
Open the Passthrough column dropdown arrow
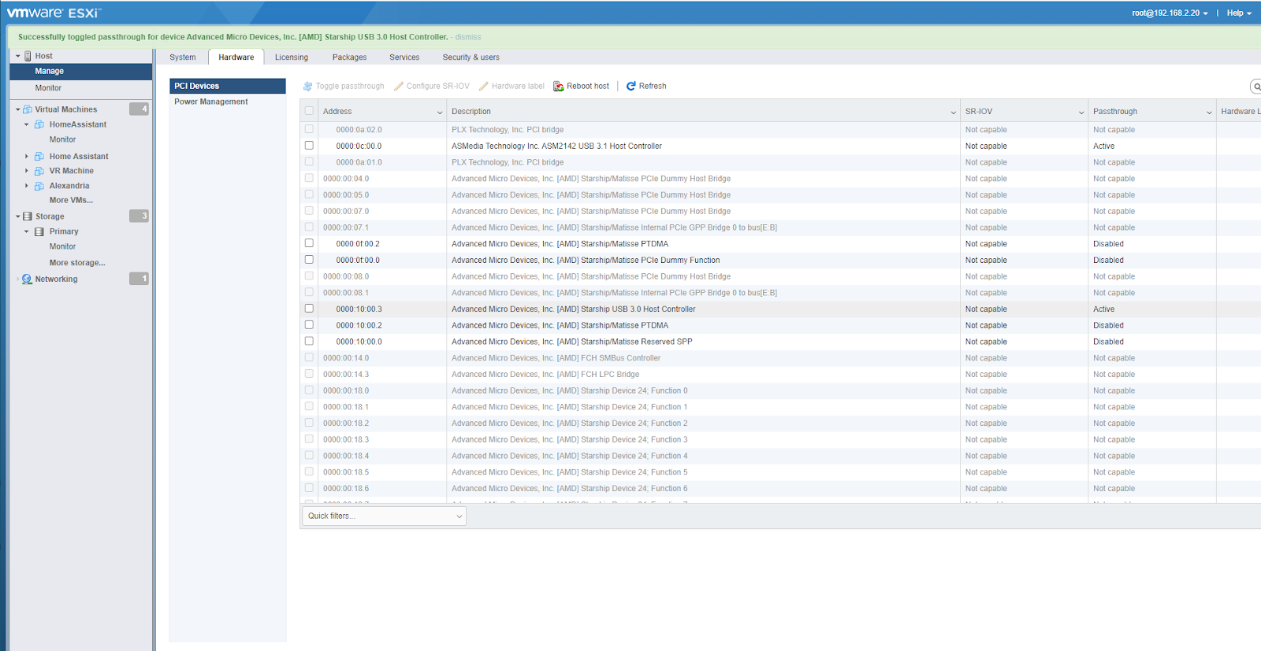click(1209, 113)
